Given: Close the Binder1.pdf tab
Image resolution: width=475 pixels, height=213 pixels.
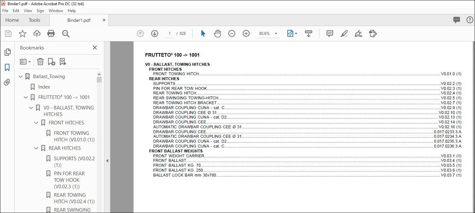Looking at the screenshot, I should [x=104, y=20].
